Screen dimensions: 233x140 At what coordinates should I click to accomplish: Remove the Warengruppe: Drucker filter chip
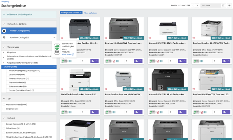pos(81,12)
